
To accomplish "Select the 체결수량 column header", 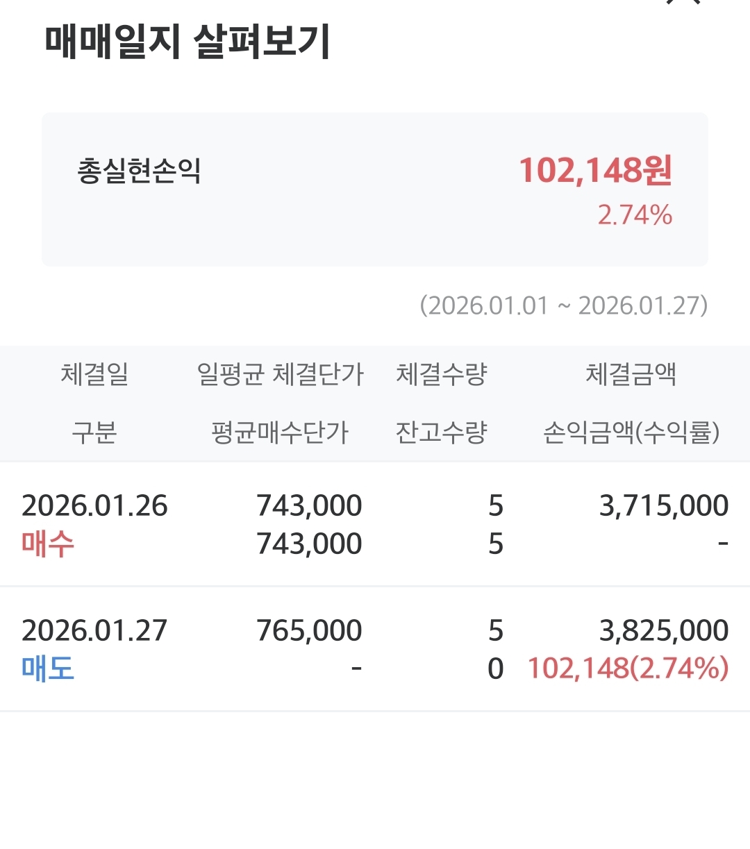I will point(442,374).
